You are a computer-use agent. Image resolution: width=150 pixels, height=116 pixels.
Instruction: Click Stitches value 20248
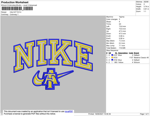[x=146, y=2]
